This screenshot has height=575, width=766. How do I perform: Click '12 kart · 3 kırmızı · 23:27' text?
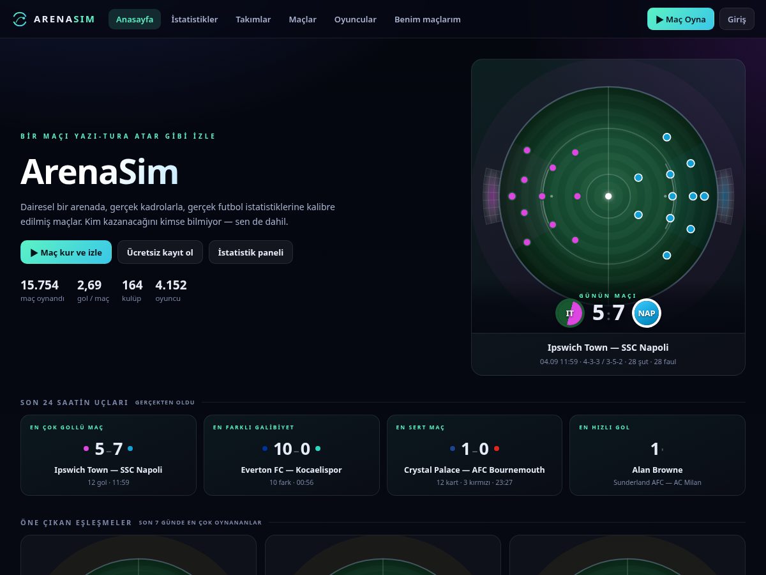[474, 482]
